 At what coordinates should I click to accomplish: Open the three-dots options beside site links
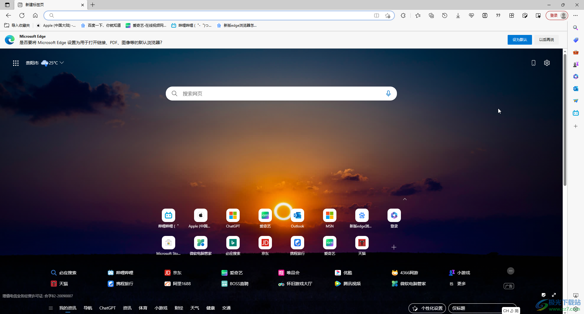(511, 271)
